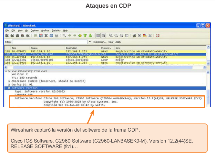This screenshot has width=215, height=161.
Task: Select packet 183 at time 91.423914
Action: (x=105, y=57)
